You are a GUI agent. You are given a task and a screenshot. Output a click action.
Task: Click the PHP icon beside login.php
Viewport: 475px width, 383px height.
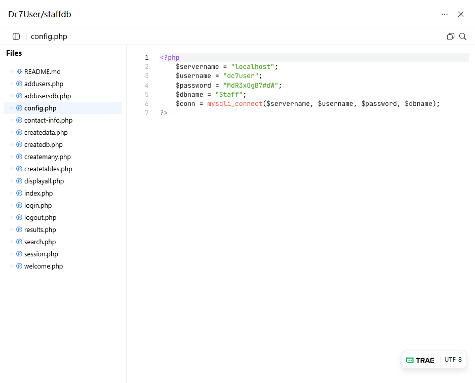[x=19, y=206]
